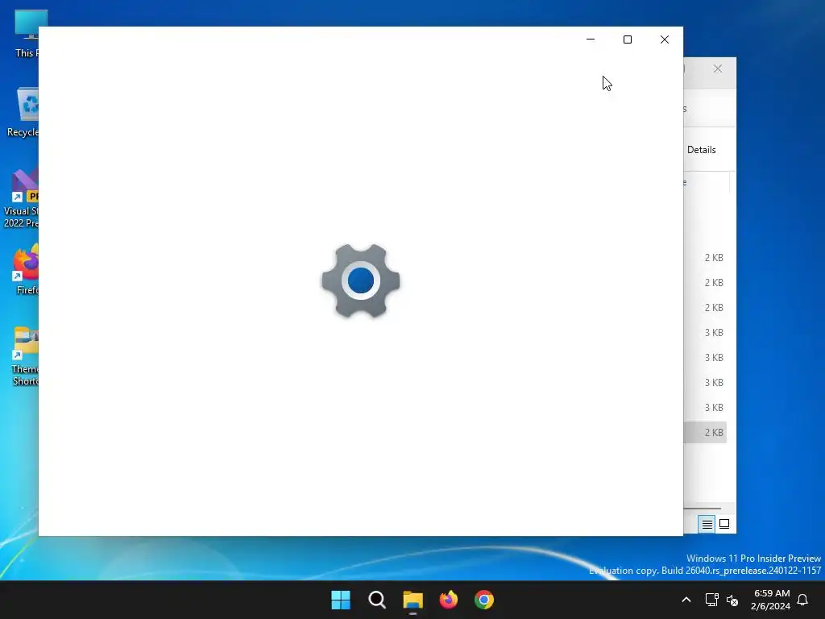Launch Firefox from the taskbar
Screen dimensions: 825x619
click(448, 600)
